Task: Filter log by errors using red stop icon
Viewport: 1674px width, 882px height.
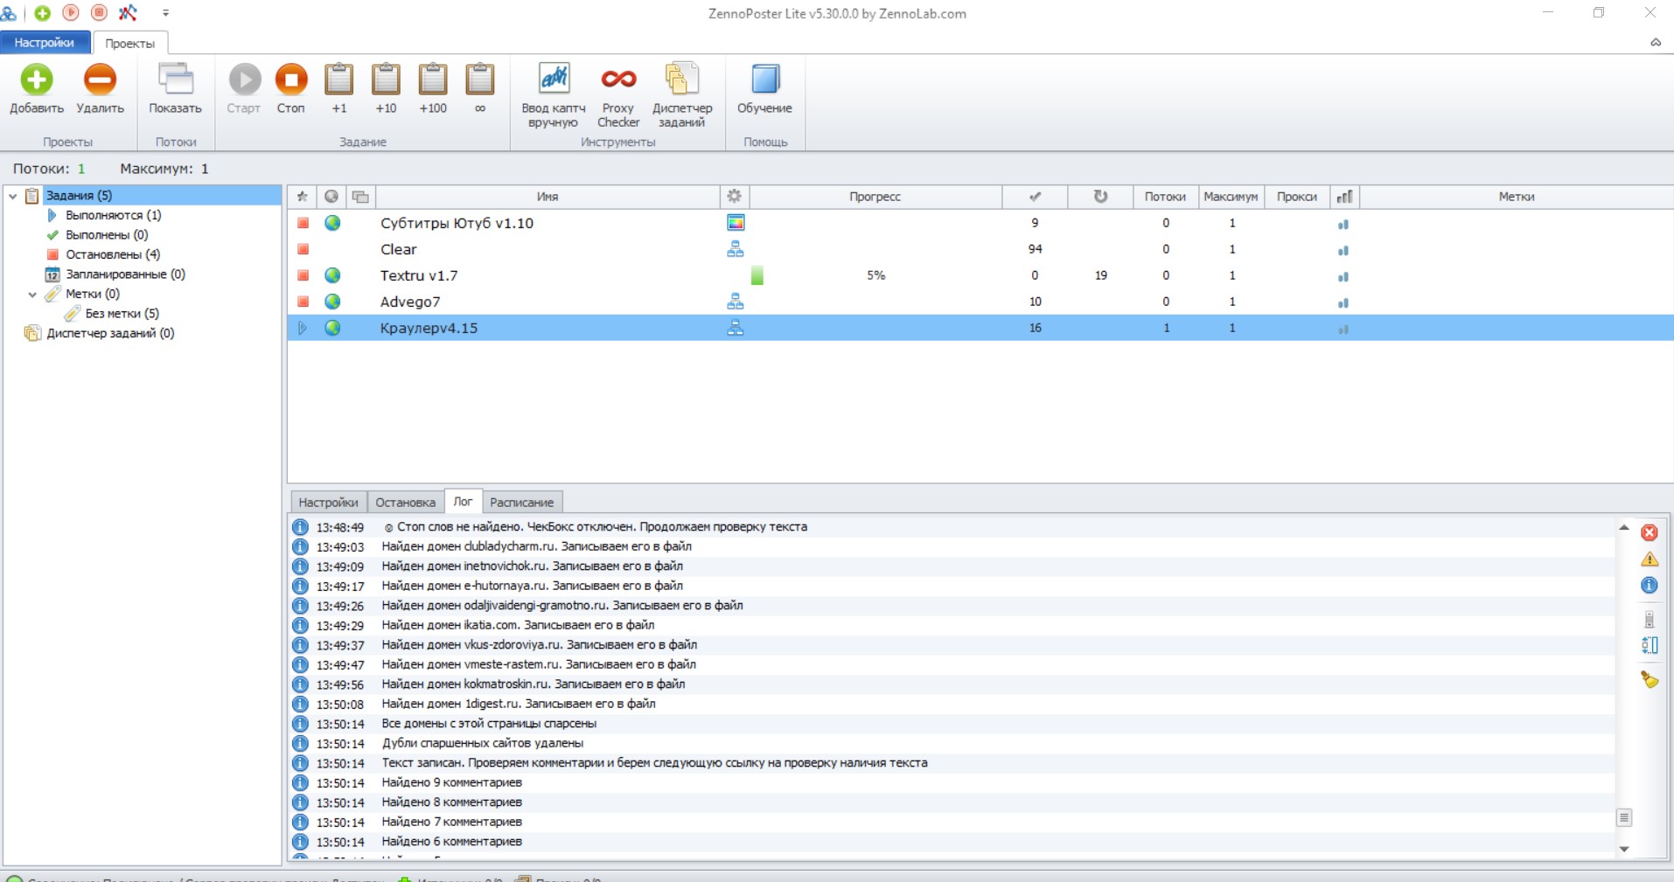Action: pos(1650,532)
